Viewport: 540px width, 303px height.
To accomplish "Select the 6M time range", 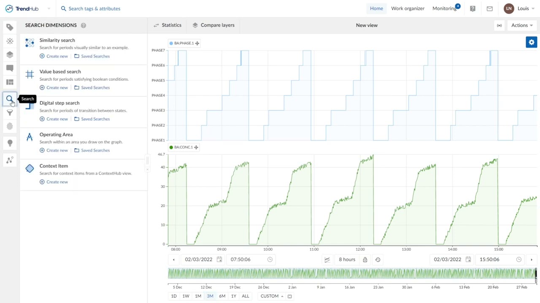I will [222, 296].
